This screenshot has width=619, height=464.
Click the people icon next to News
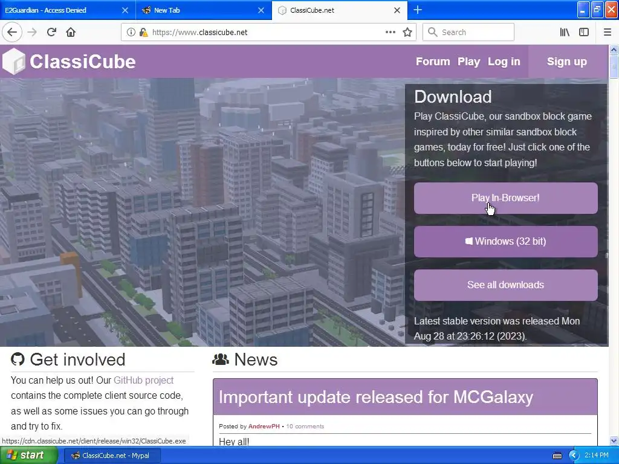click(x=220, y=359)
